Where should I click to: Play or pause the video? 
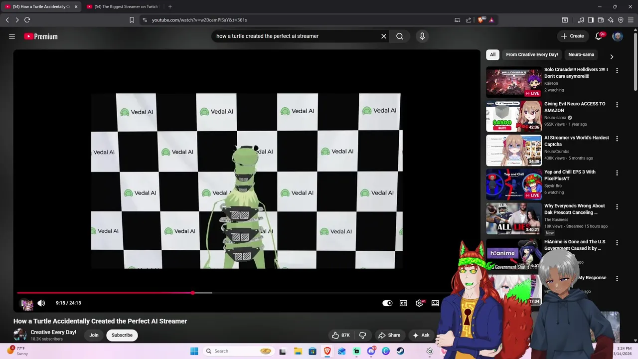(x=27, y=303)
